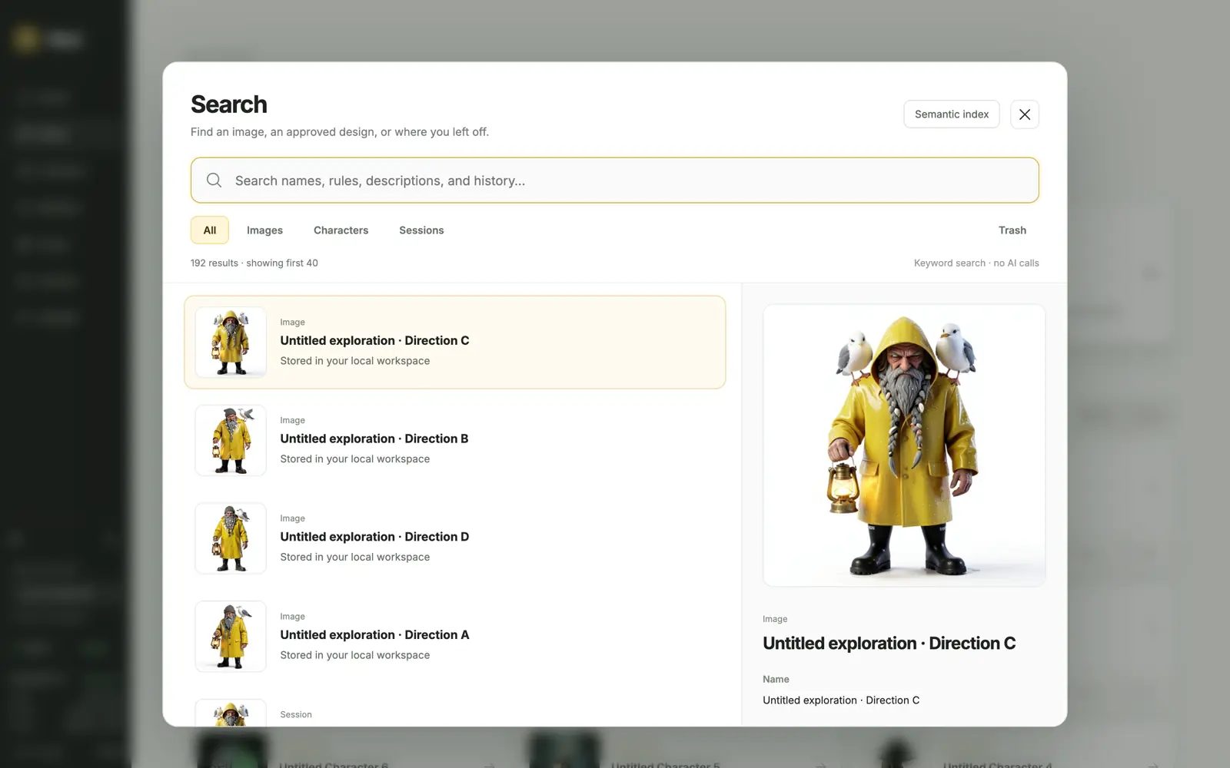Select the Direction D result row
Image resolution: width=1230 pixels, height=768 pixels.
pyautogui.click(x=454, y=538)
